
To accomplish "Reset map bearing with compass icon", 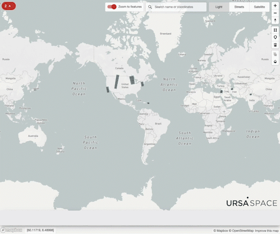I will [275, 21].
